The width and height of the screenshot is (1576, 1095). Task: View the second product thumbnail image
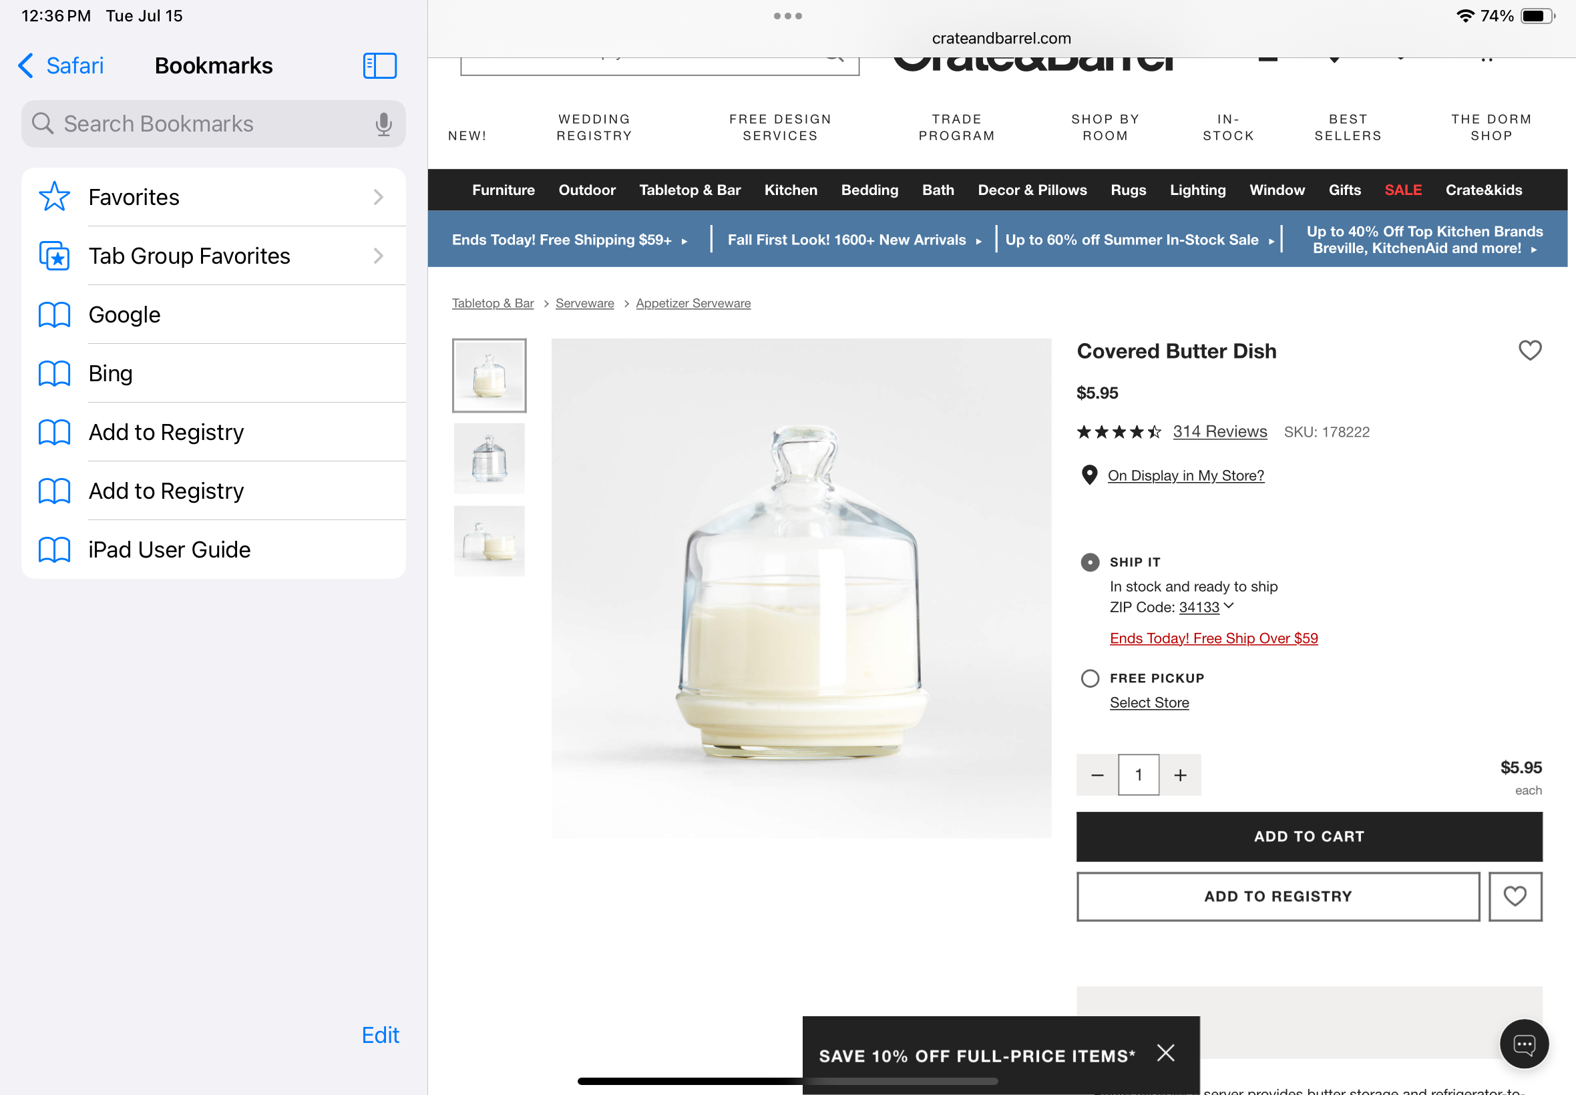[x=489, y=458]
